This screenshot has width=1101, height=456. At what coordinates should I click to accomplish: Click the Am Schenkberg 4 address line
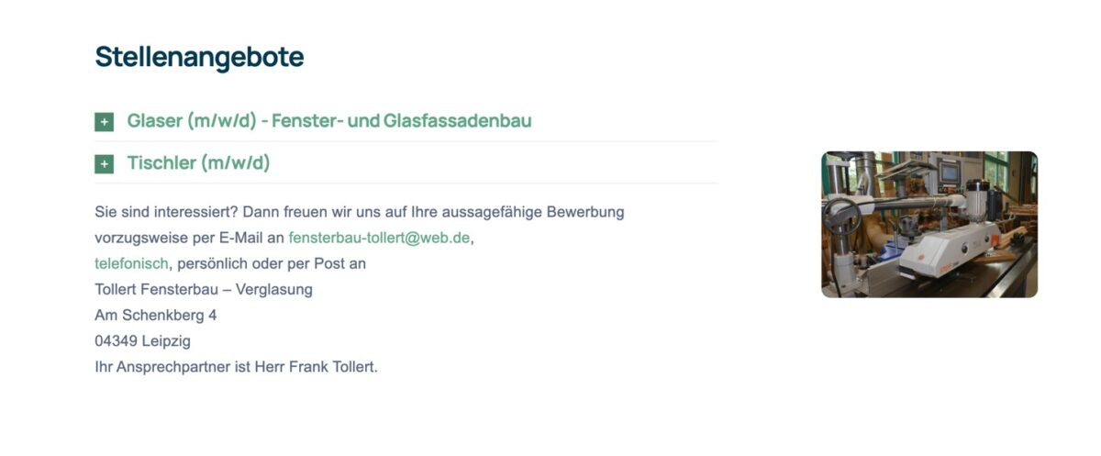(x=155, y=315)
